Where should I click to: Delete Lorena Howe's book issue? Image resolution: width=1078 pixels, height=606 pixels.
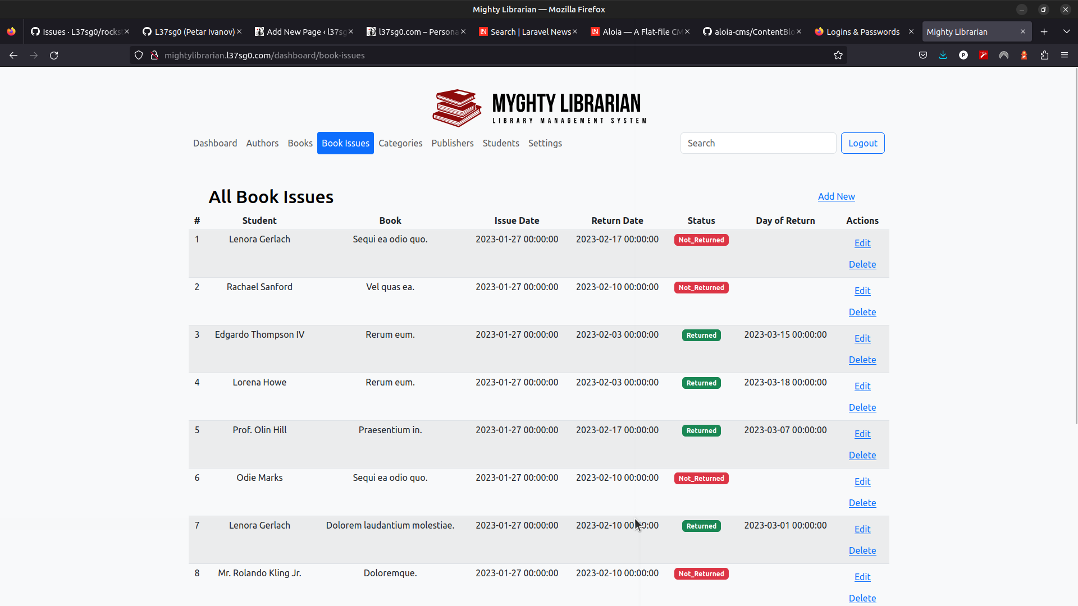[x=862, y=407]
